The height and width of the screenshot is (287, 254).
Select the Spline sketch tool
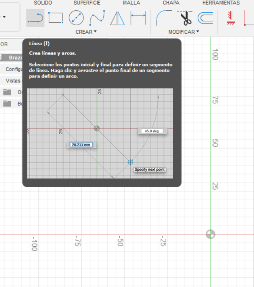pyautogui.click(x=97, y=18)
